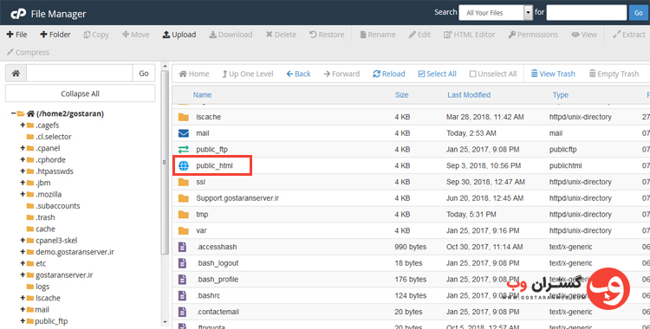Open the search scope dropdown All Your Files
The width and height of the screenshot is (650, 329).
(x=496, y=13)
